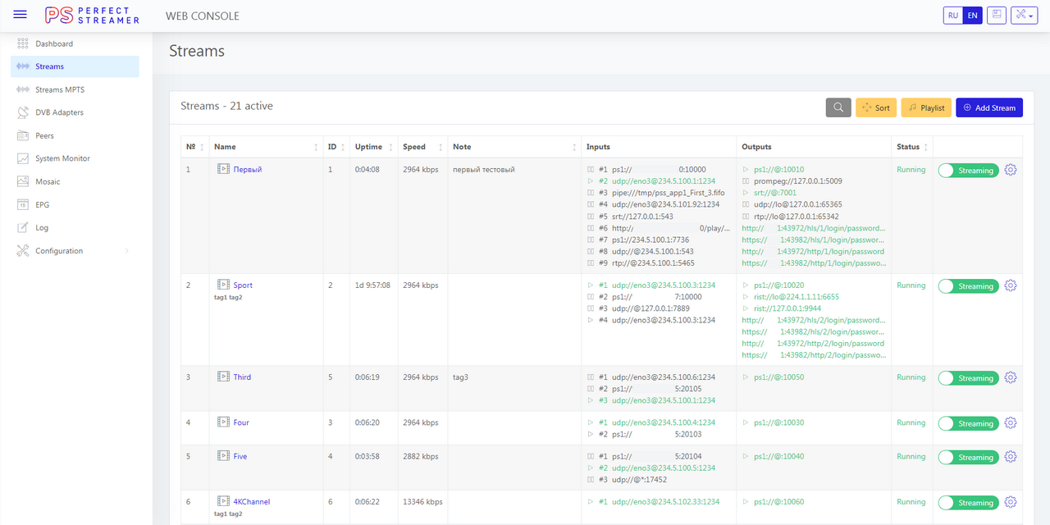Image resolution: width=1050 pixels, height=525 pixels.
Task: Click the hamburger menu icon
Action: coord(21,15)
